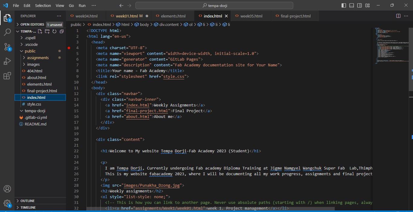Switch to the week05.html tab
The width and height of the screenshot is (413, 212).
[251, 16]
